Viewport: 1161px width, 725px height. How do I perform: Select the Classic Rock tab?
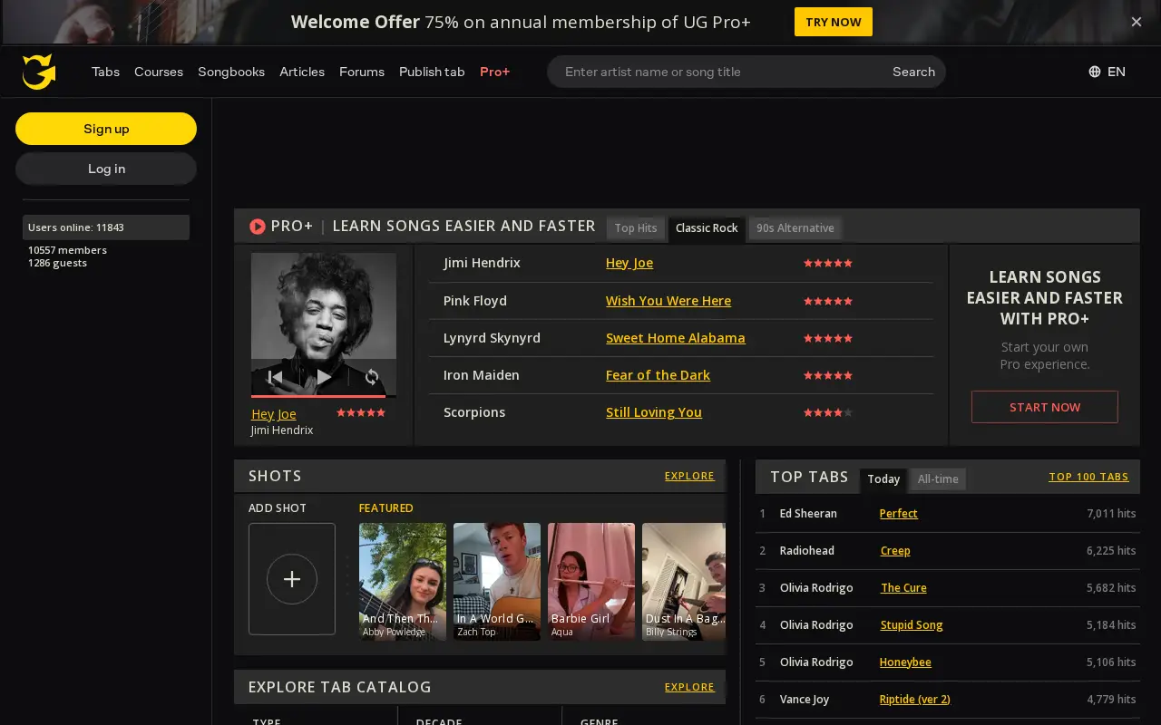click(x=707, y=228)
